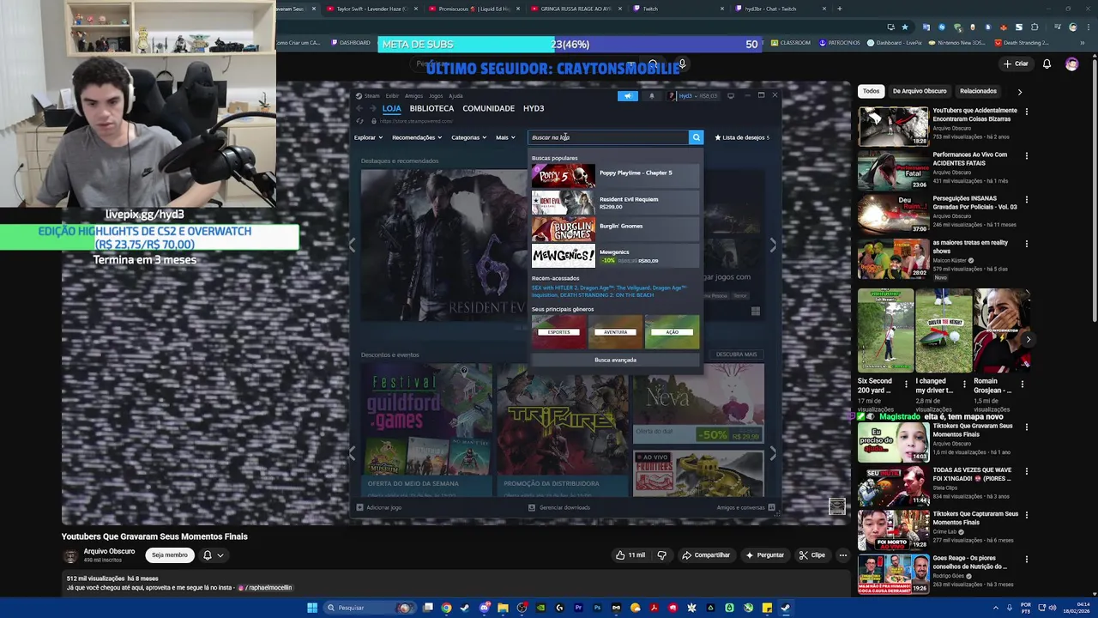Expand the Recomendações dropdown
1098x618 pixels.
(x=417, y=137)
